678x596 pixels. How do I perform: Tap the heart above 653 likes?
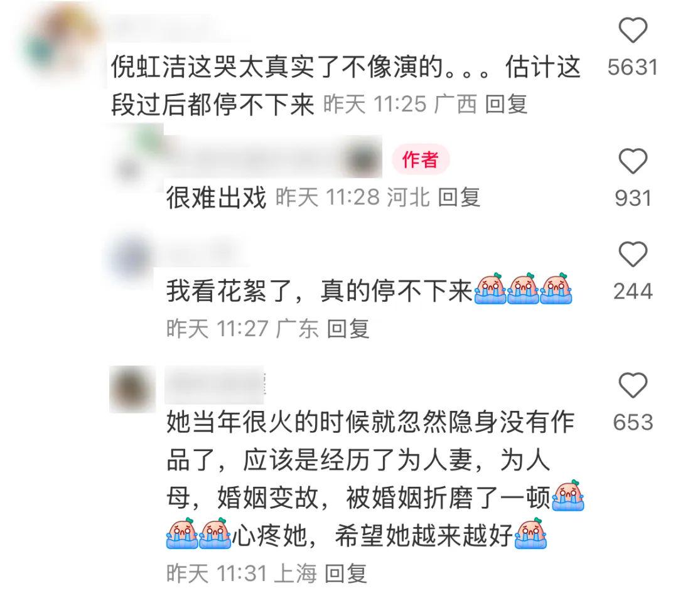pyautogui.click(x=633, y=385)
